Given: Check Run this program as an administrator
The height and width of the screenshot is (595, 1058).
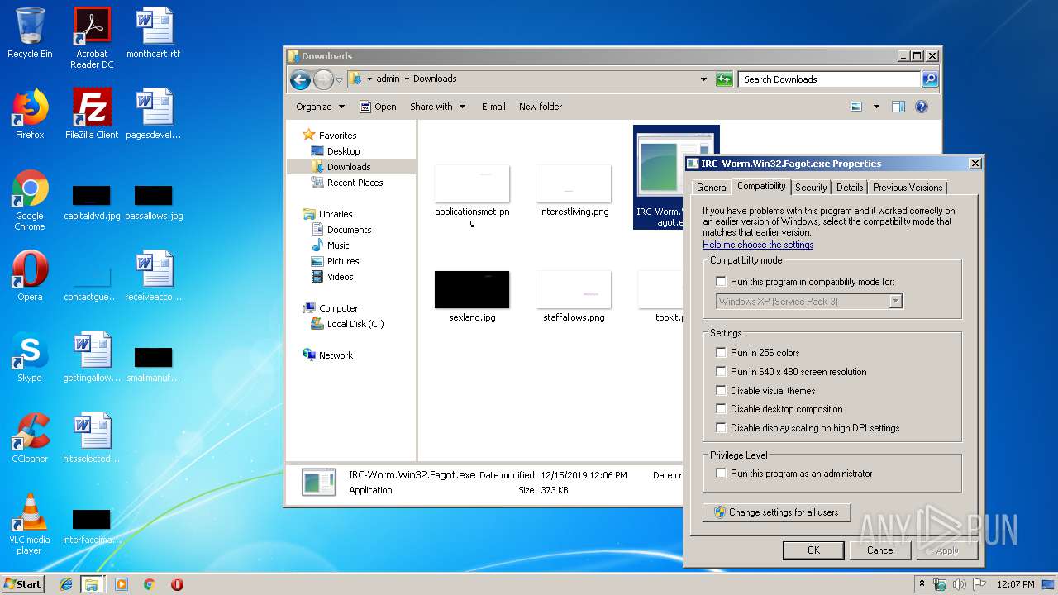Looking at the screenshot, I should [x=722, y=474].
